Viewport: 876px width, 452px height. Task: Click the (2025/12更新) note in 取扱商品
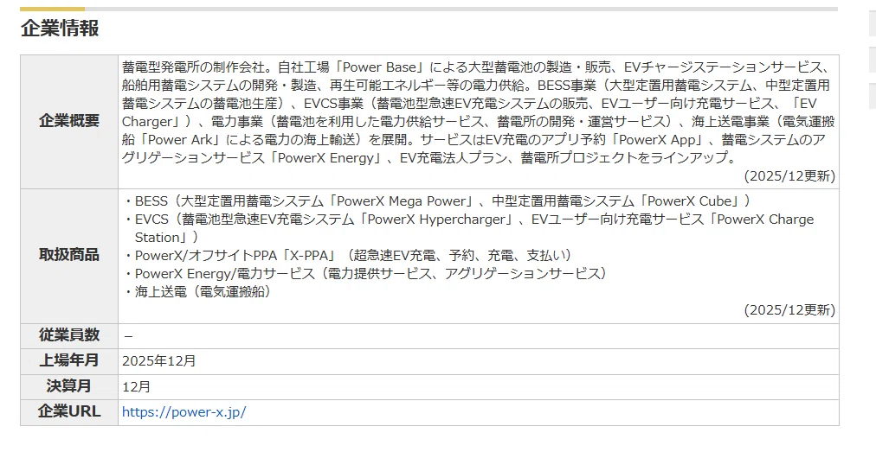[x=789, y=310]
